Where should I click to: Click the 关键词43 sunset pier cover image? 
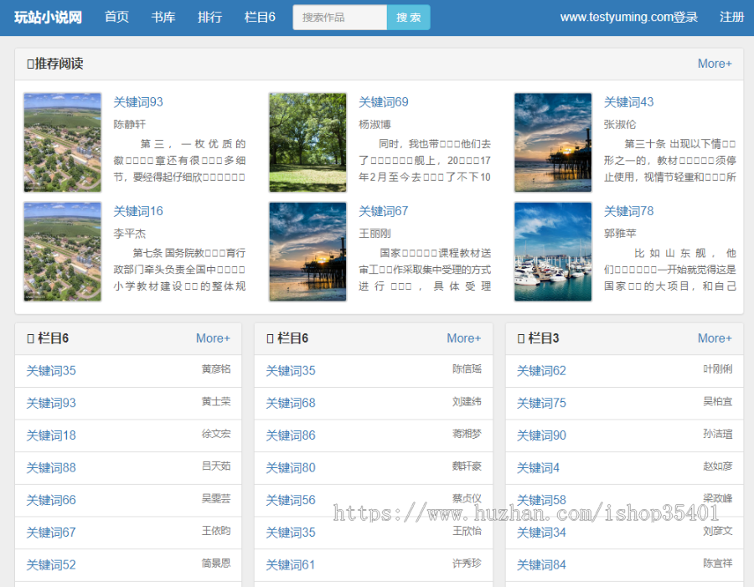coord(553,142)
